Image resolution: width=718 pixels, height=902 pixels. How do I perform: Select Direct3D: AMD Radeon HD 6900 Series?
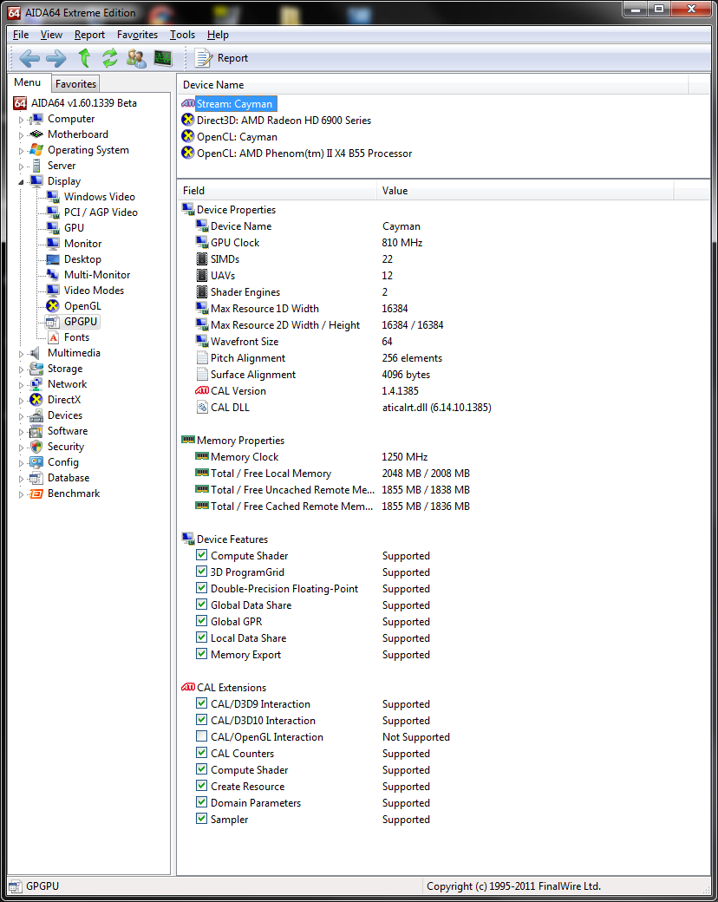(x=284, y=121)
